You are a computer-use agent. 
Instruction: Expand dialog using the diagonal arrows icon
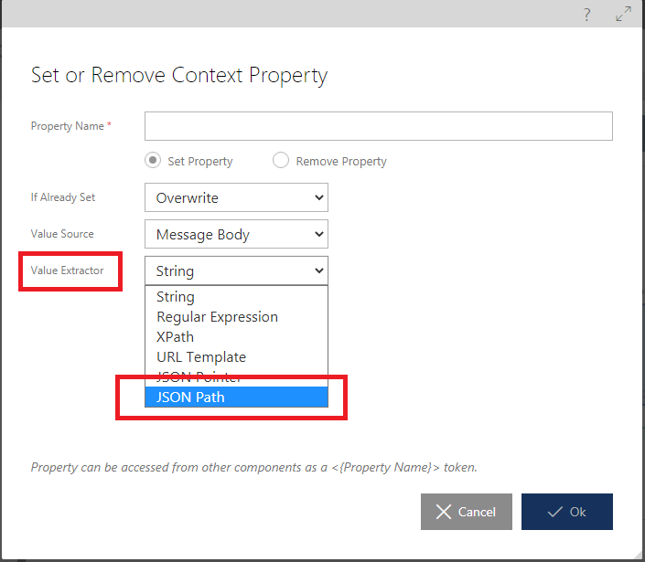623,14
